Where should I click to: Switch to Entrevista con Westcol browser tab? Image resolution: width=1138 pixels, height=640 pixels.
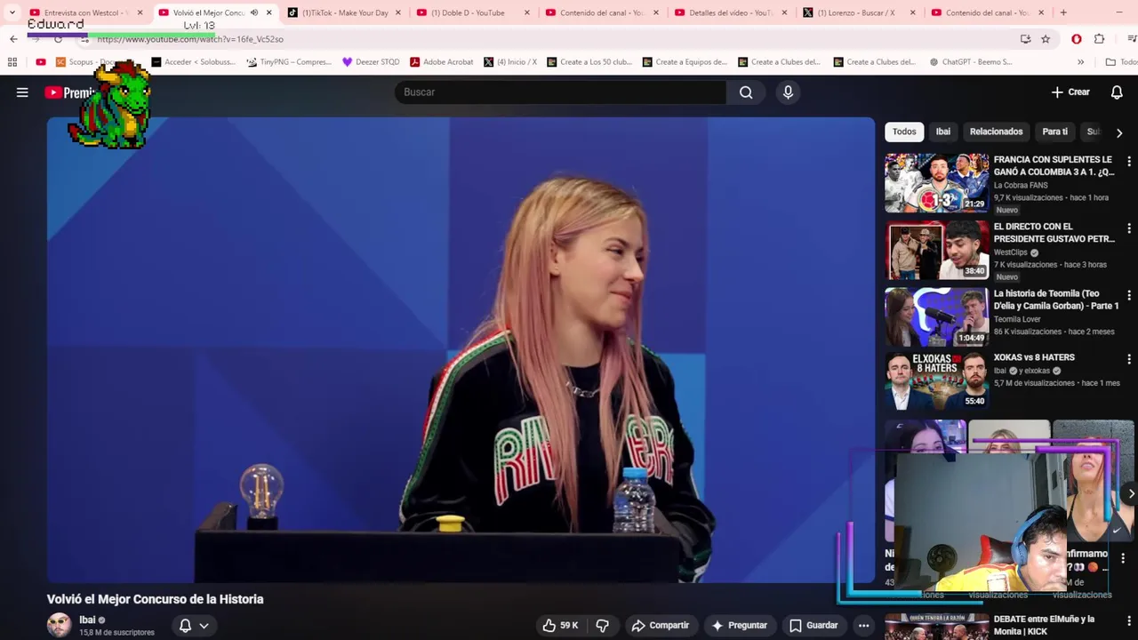[84, 12]
